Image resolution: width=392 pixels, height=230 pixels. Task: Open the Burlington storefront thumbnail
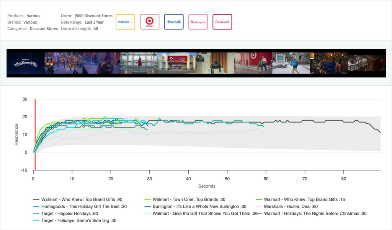177,63
